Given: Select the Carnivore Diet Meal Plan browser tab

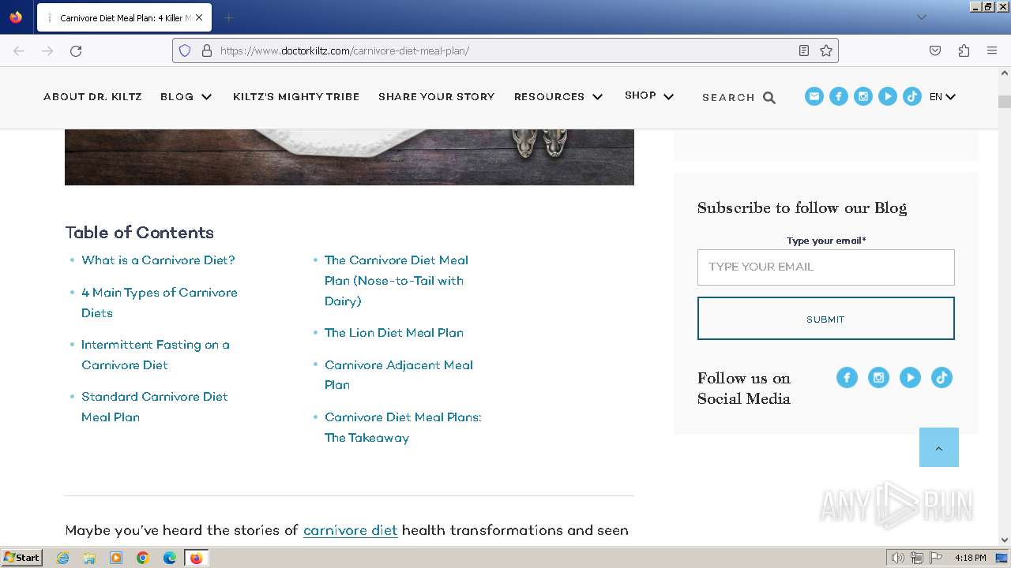Looking at the screenshot, I should (x=124, y=17).
